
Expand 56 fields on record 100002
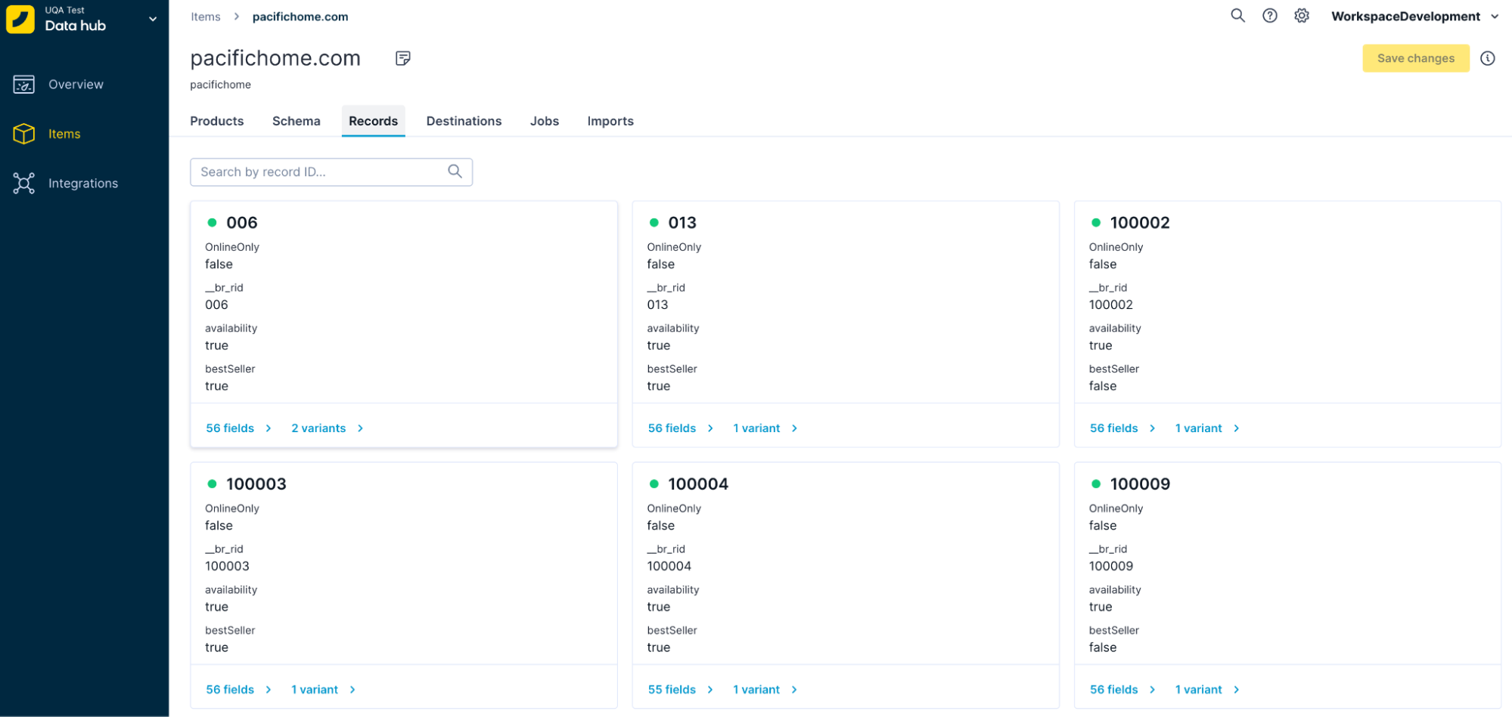(1113, 428)
